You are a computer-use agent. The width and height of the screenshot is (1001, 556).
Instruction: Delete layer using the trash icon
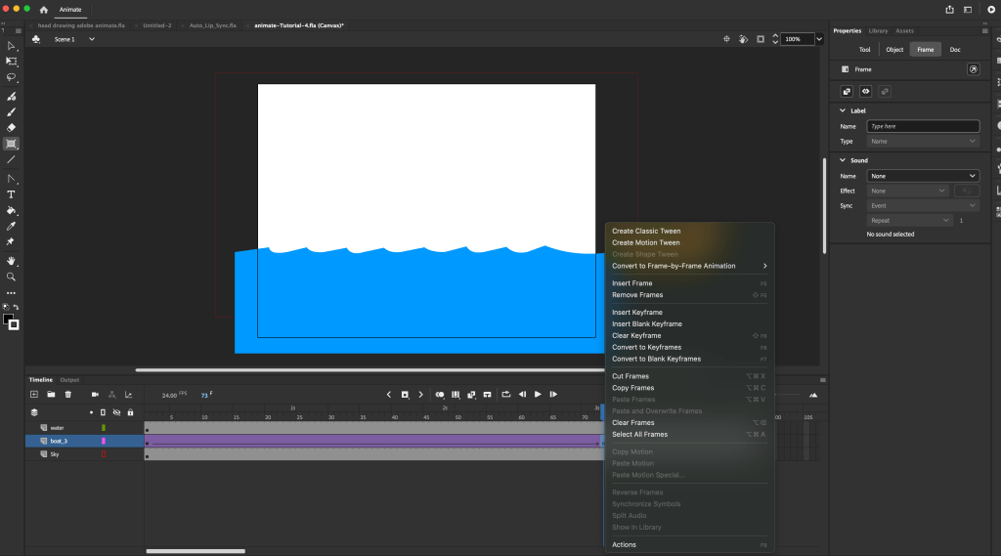click(x=67, y=395)
